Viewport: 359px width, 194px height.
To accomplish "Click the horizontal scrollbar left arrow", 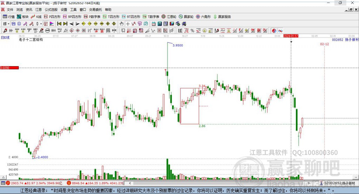I will tap(130, 183).
